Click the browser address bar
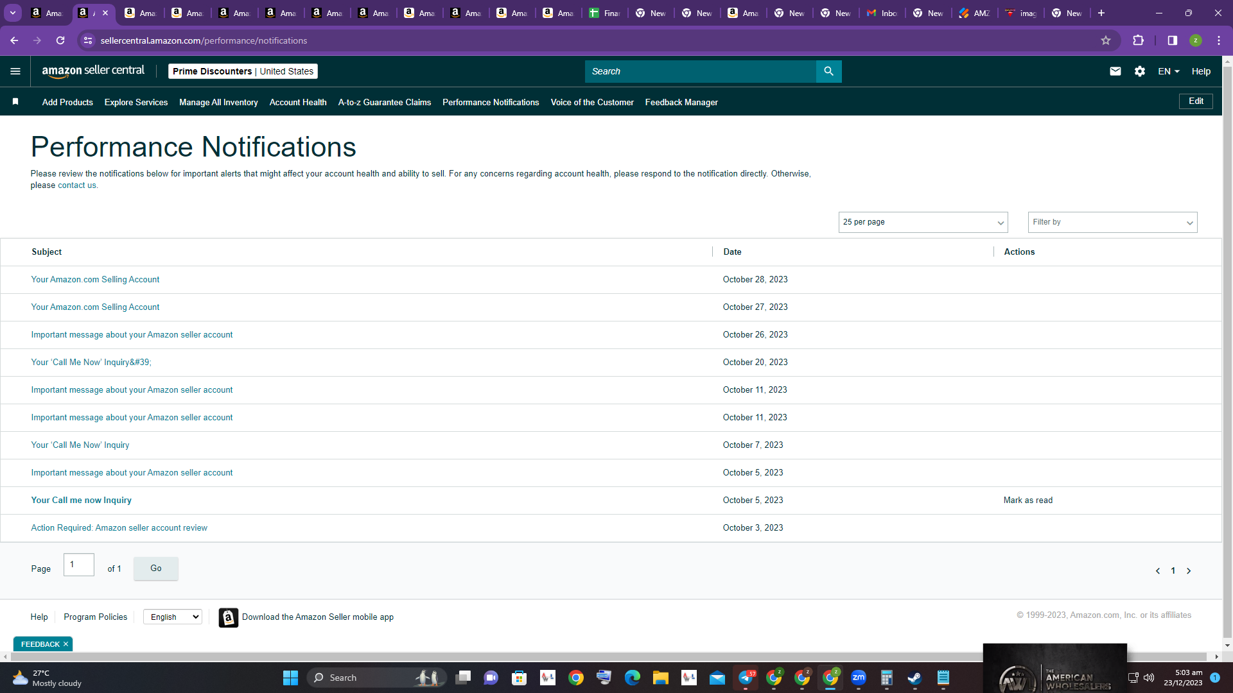Viewport: 1233px width, 693px height. 597,40
